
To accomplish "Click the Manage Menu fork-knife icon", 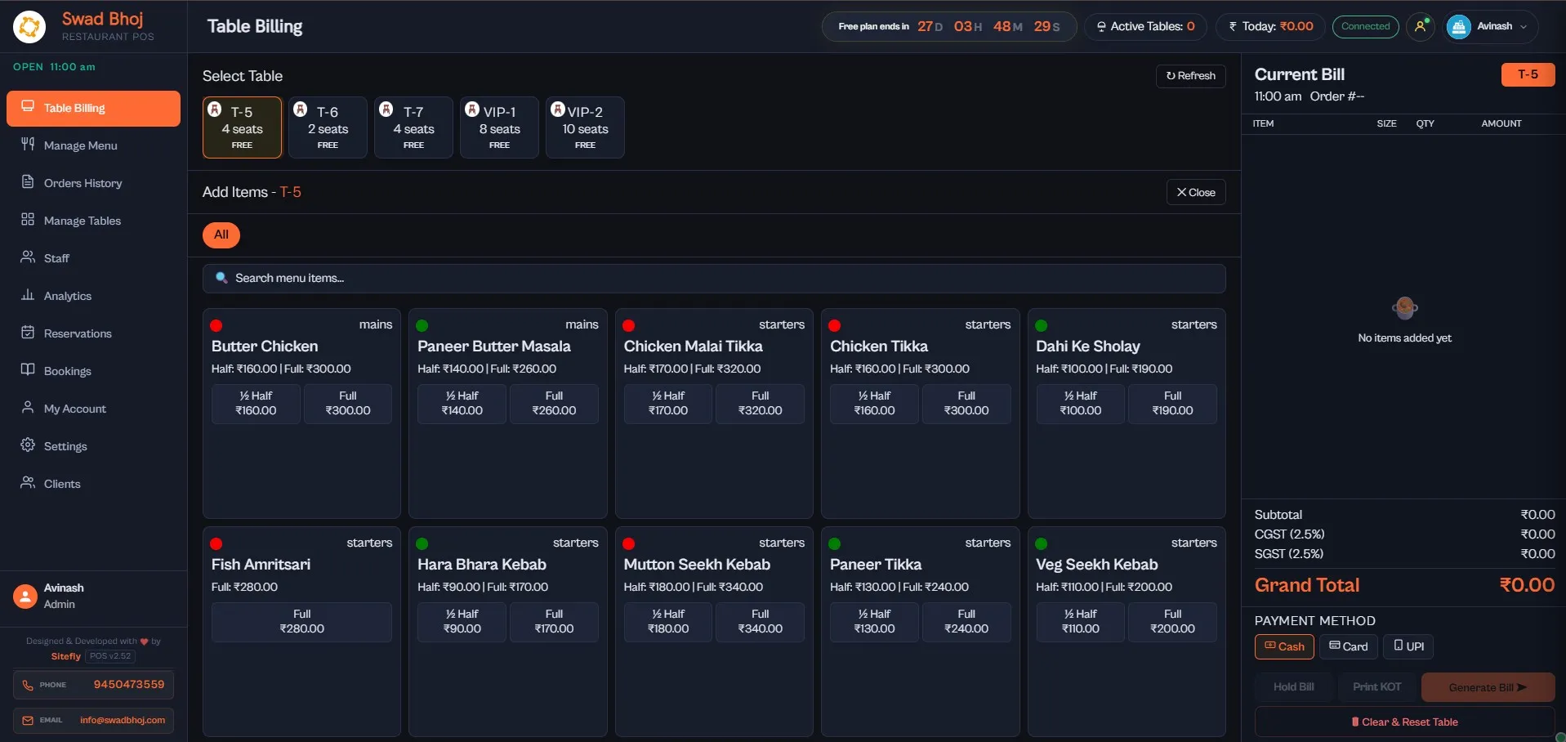I will click(28, 144).
